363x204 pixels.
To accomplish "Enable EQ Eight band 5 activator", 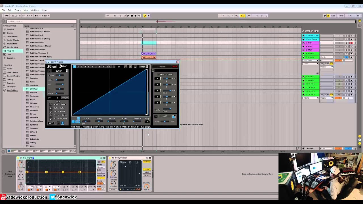I will tap(64, 190).
